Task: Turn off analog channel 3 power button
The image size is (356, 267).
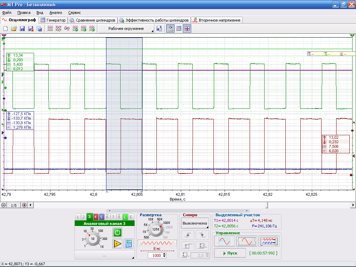Action: [118, 233]
